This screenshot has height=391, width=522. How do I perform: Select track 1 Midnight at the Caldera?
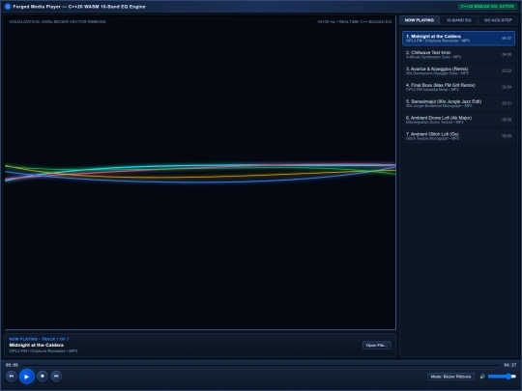click(458, 39)
